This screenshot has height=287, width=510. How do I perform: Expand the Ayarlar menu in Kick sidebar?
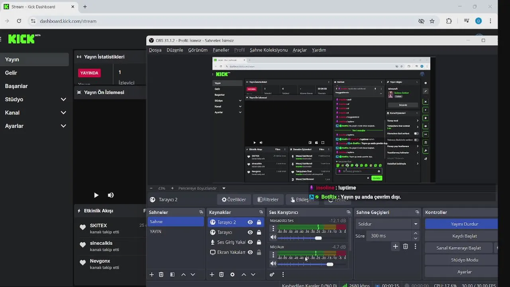pyautogui.click(x=63, y=126)
